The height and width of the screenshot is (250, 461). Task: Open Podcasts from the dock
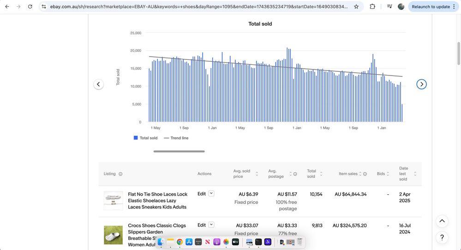pos(217,242)
